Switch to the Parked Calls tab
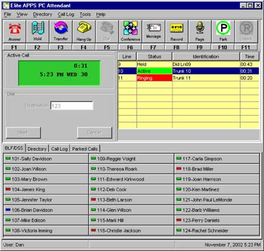 click(x=85, y=149)
